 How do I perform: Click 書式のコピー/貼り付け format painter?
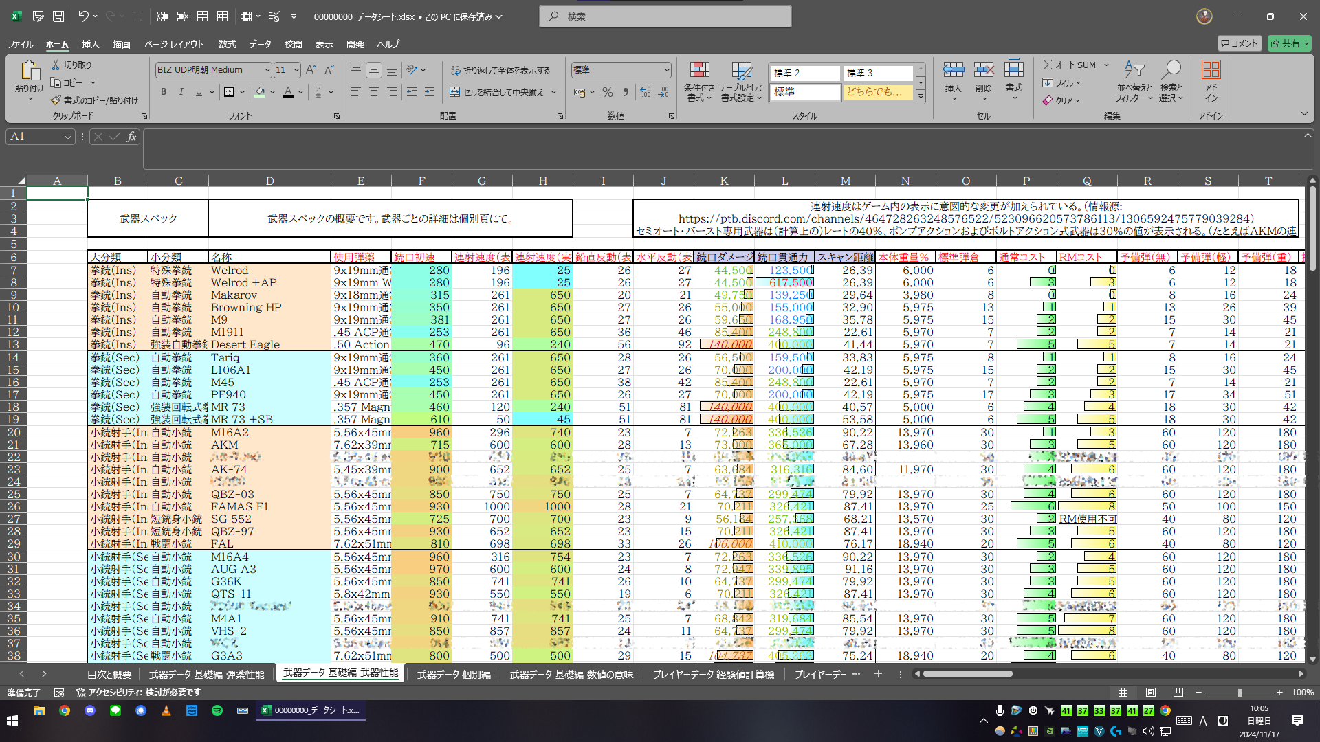click(x=94, y=100)
